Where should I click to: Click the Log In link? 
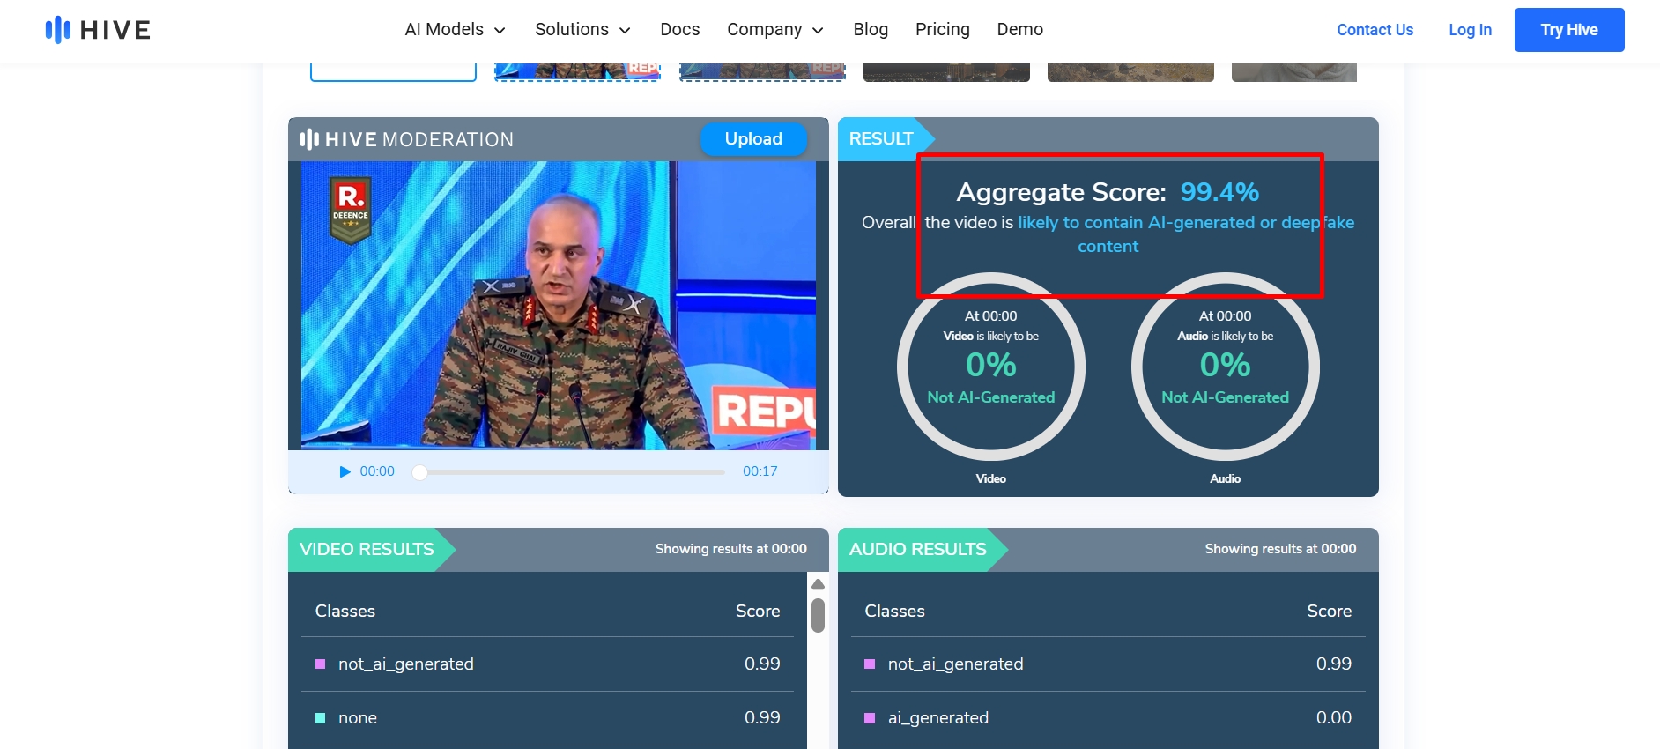[1470, 30]
